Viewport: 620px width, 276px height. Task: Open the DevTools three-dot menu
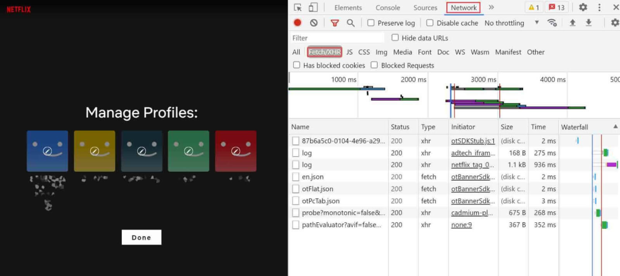coord(599,7)
